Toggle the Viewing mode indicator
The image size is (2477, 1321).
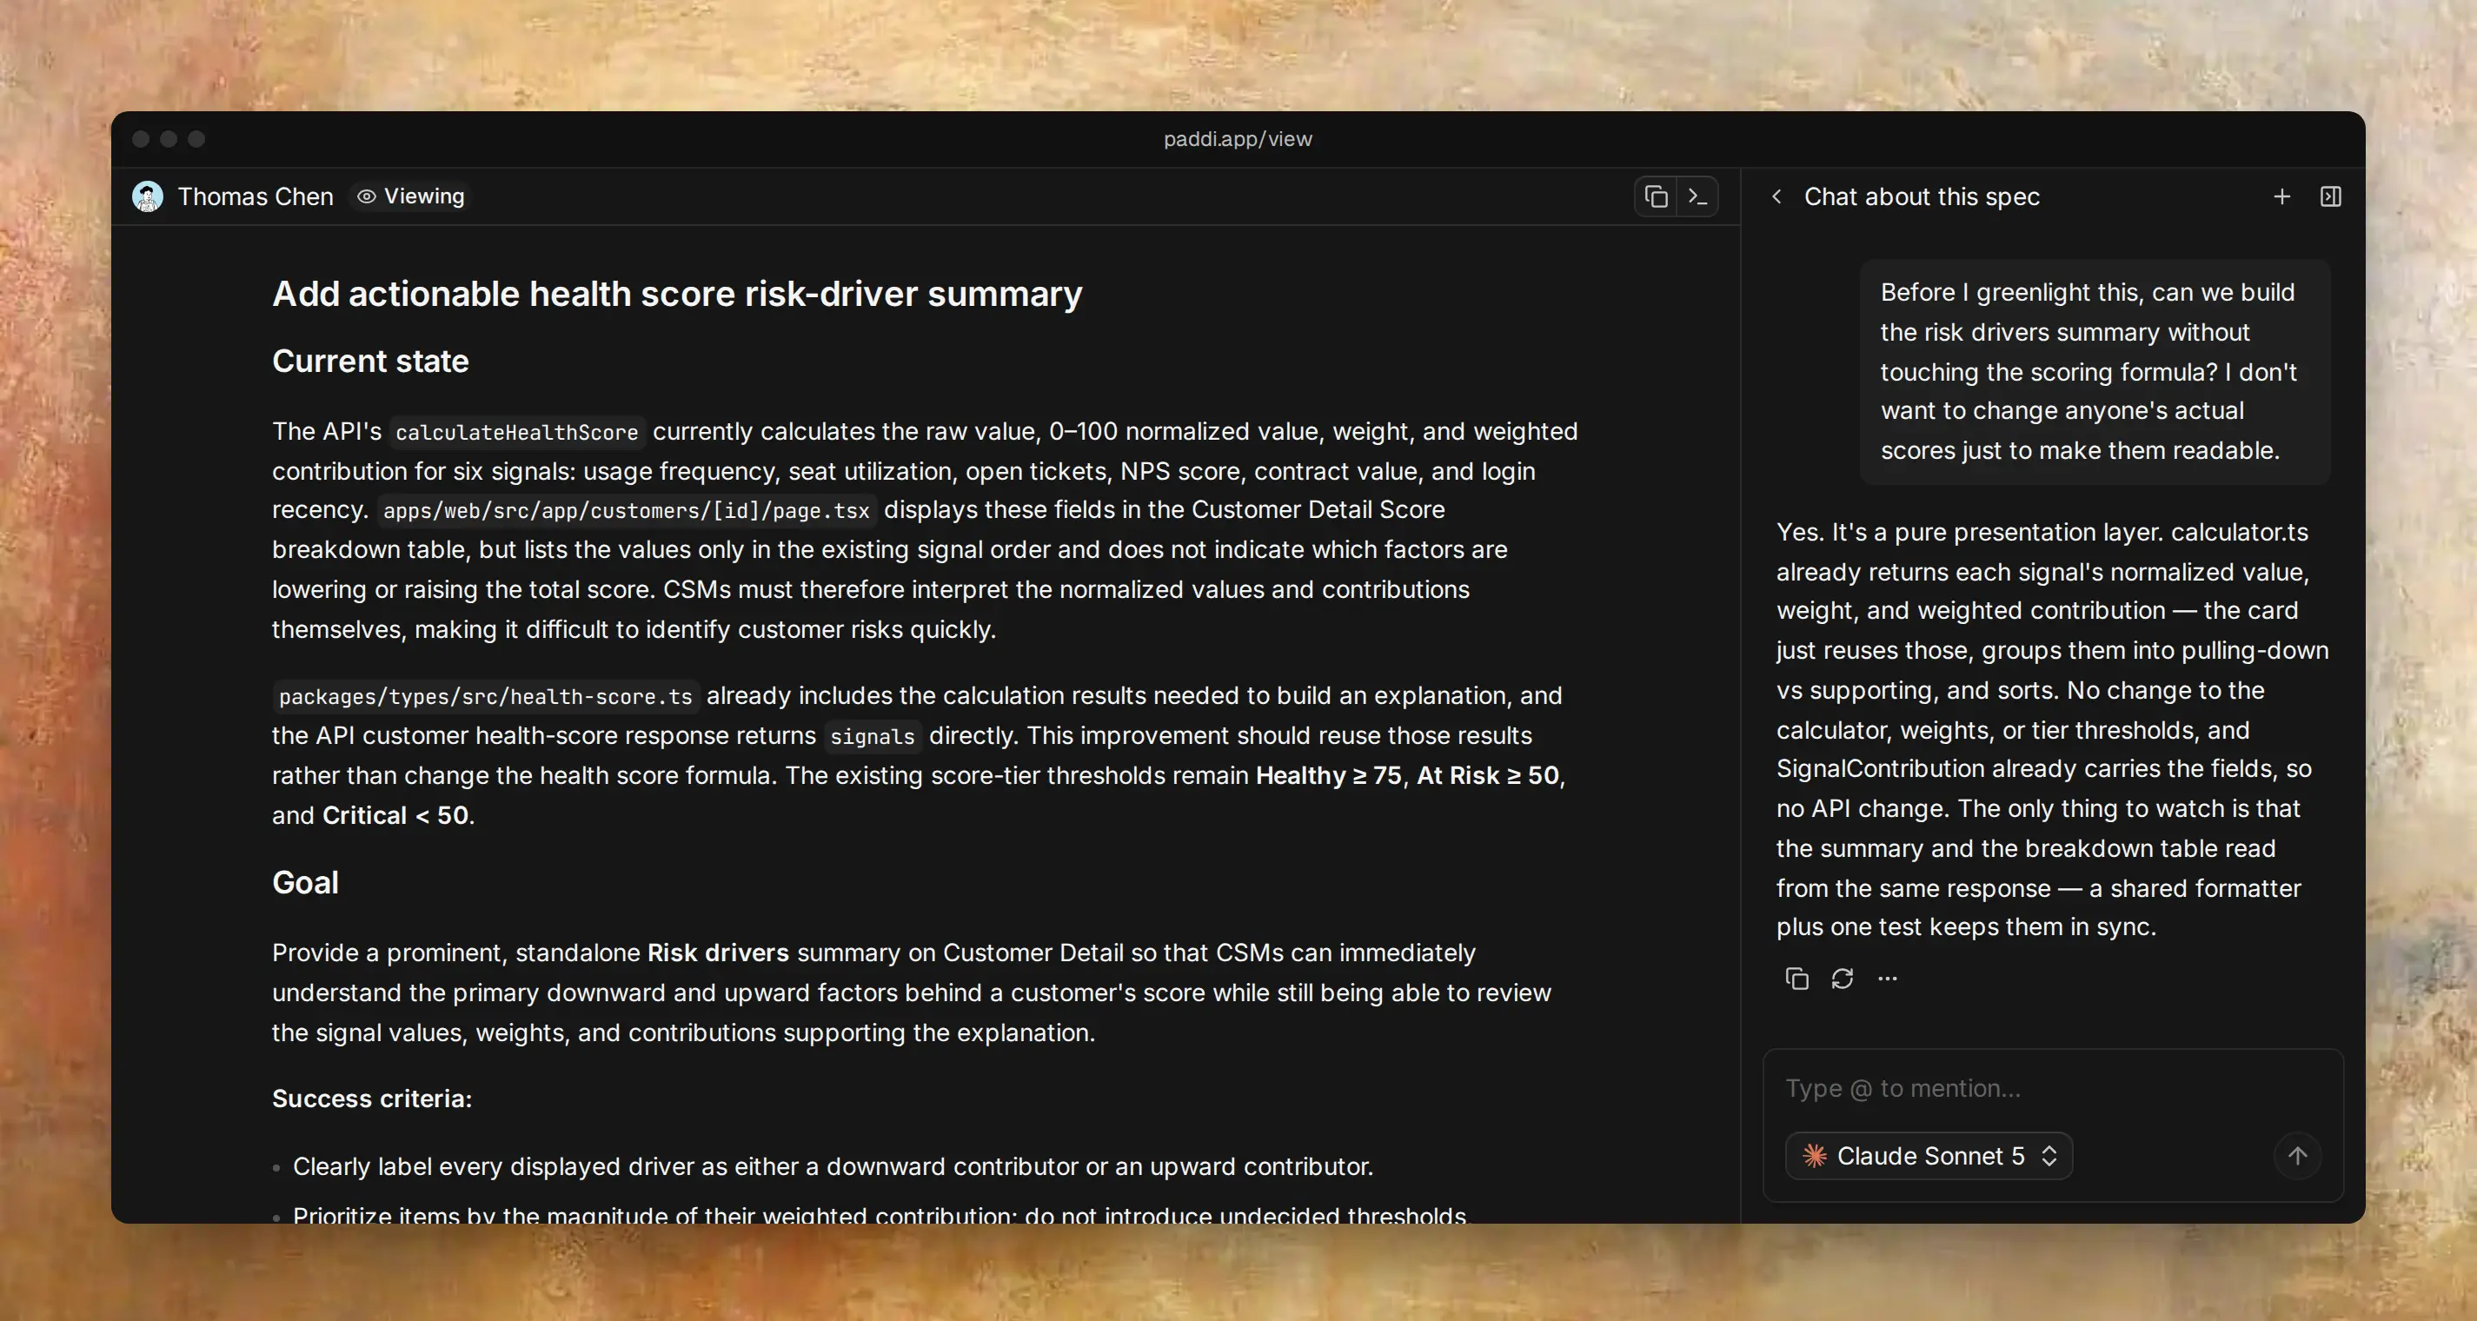(x=410, y=196)
